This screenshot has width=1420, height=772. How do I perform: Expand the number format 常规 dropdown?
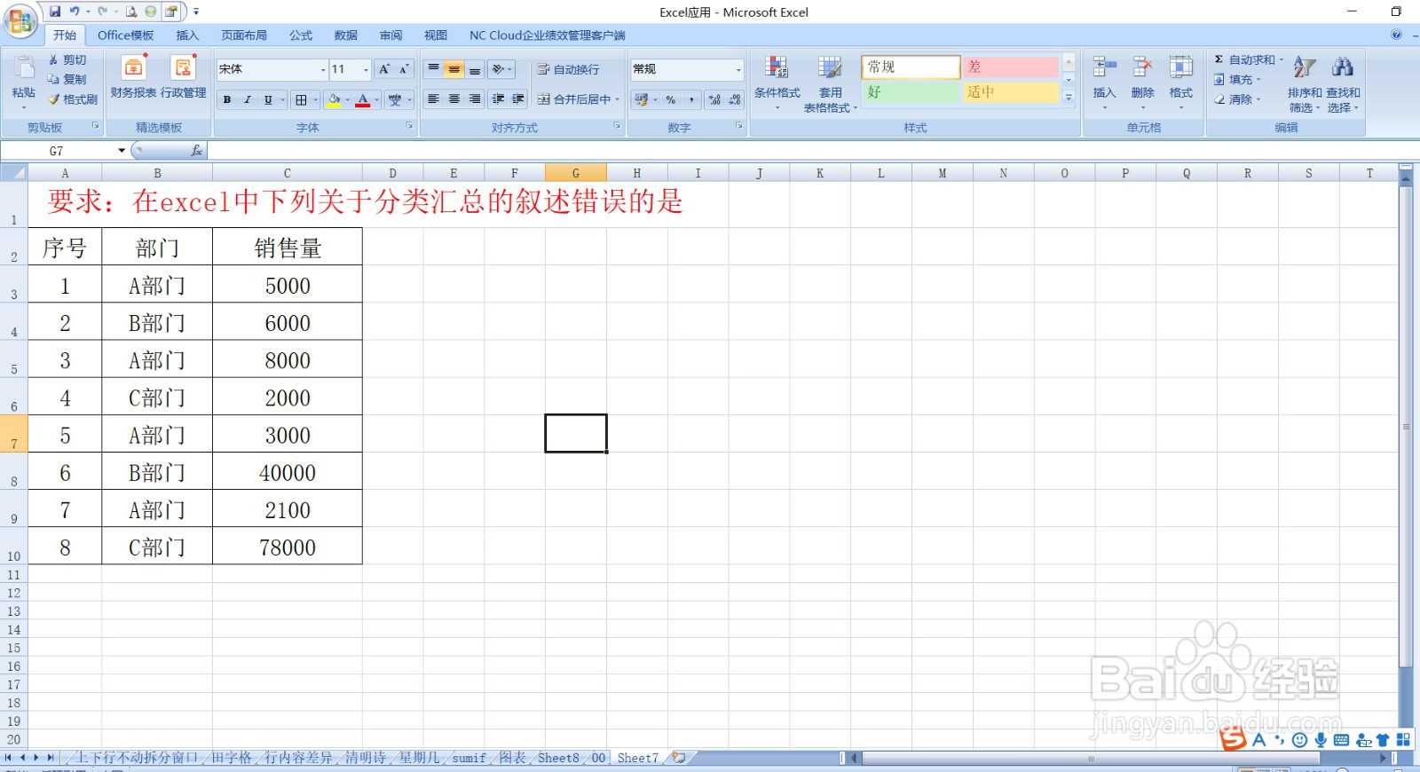(738, 69)
